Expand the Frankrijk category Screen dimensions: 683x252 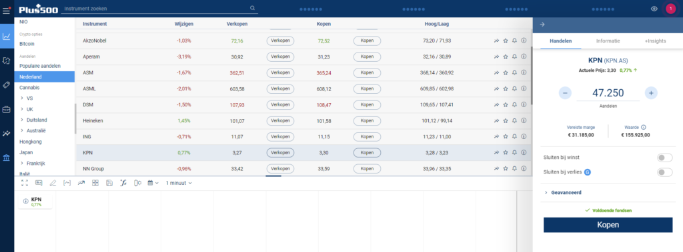pyautogui.click(x=22, y=164)
